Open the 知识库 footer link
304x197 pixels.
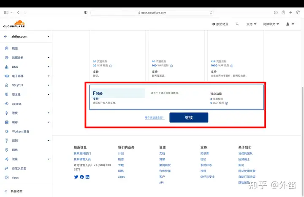[x=204, y=154]
